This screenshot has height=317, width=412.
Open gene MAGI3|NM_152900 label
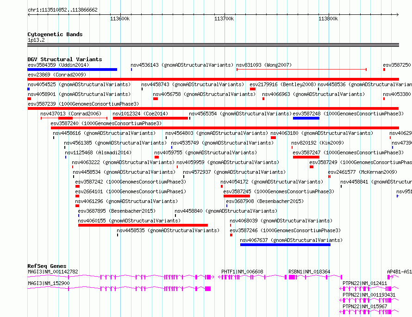49,283
